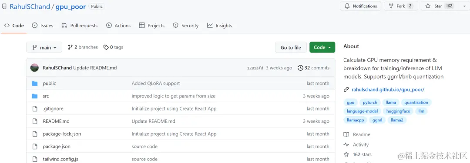The width and height of the screenshot is (470, 163).
Task: Expand the Star lists dropdown arrow
Action: coord(464,6)
